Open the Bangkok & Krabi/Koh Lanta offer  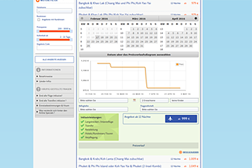[x=111, y=159]
